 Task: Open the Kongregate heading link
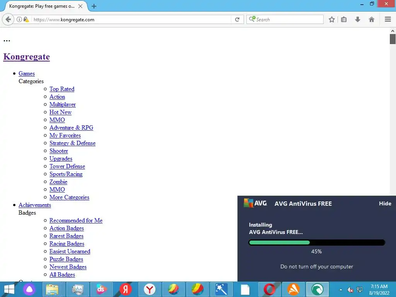pos(27,56)
